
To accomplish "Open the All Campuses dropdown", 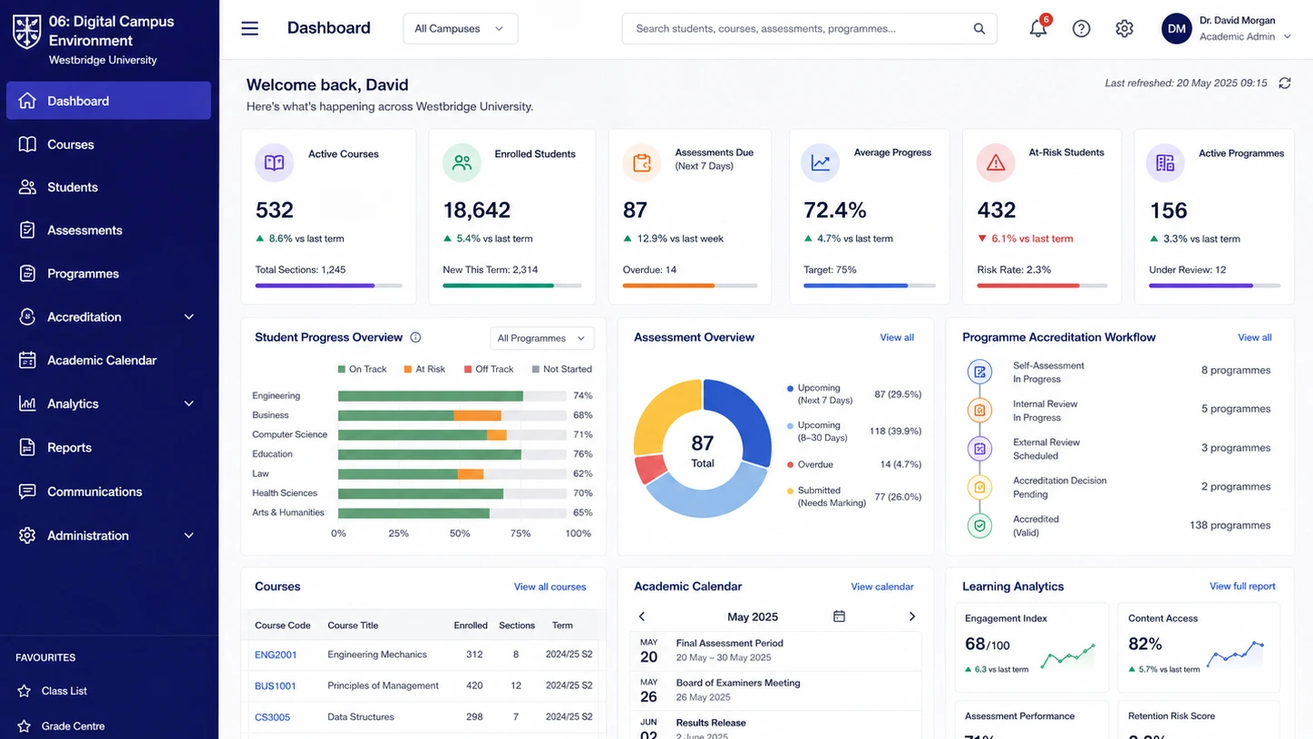I will point(461,29).
